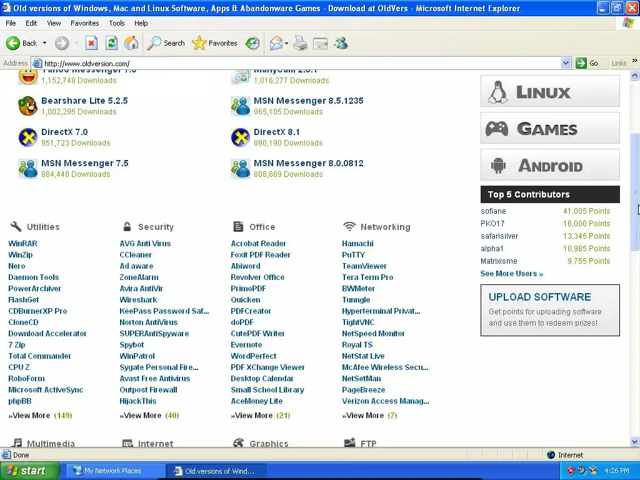Viewport: 640px width, 480px height.
Task: Open the AVG Anti Virus link
Action: point(145,243)
